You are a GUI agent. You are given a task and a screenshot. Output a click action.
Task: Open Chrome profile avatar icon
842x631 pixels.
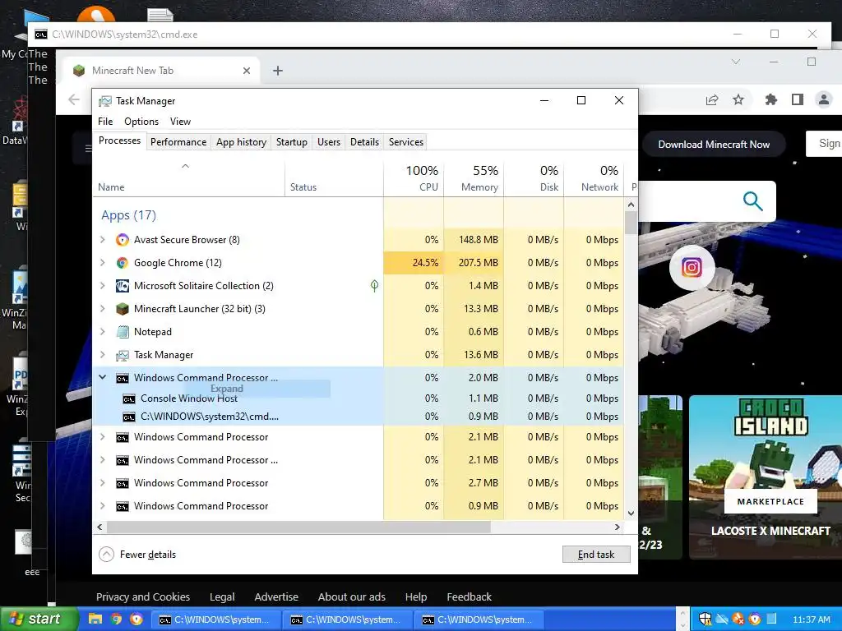[823, 99]
